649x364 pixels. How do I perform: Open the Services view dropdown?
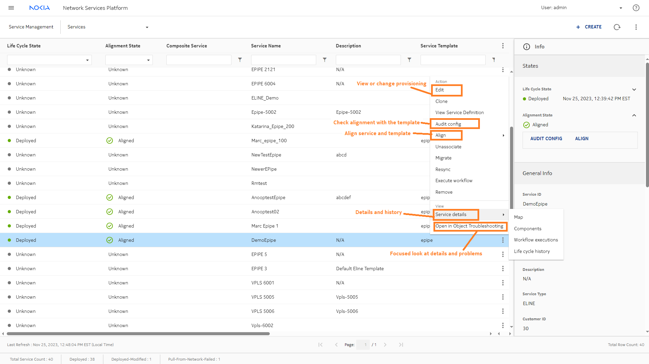point(147,27)
